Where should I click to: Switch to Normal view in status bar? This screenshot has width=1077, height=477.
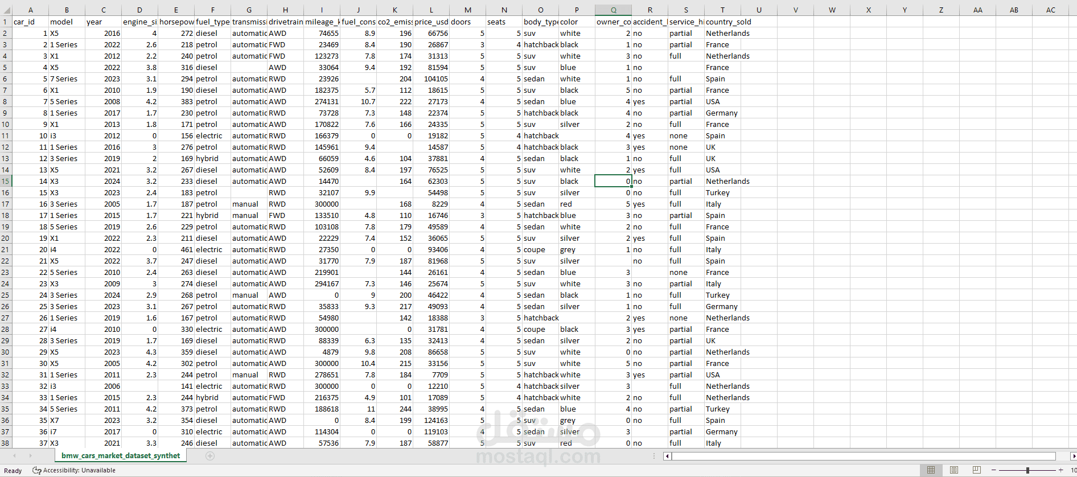pos(931,470)
